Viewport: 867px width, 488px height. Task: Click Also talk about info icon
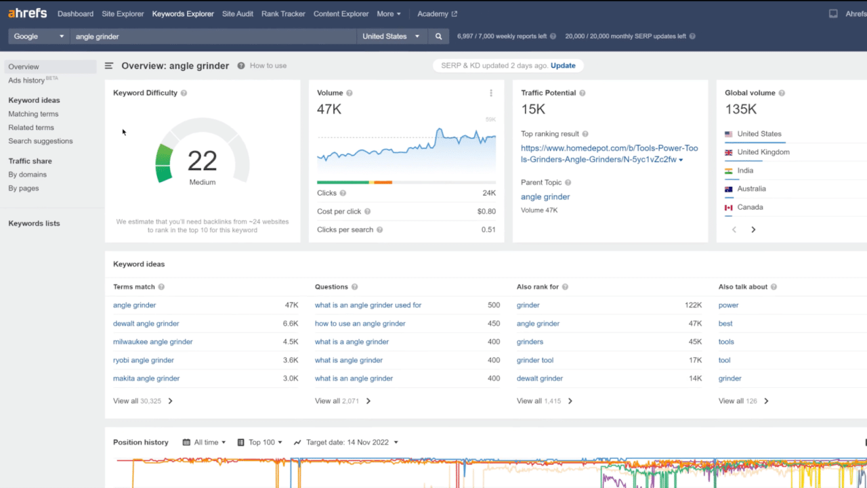tap(774, 287)
